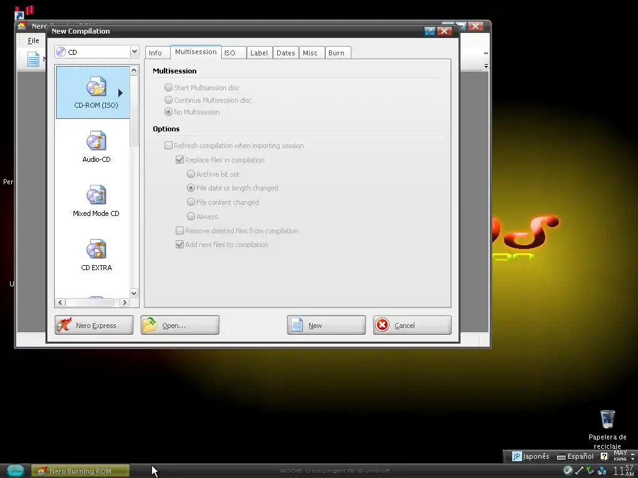Click the Cancel button
638x478 pixels.
point(412,325)
